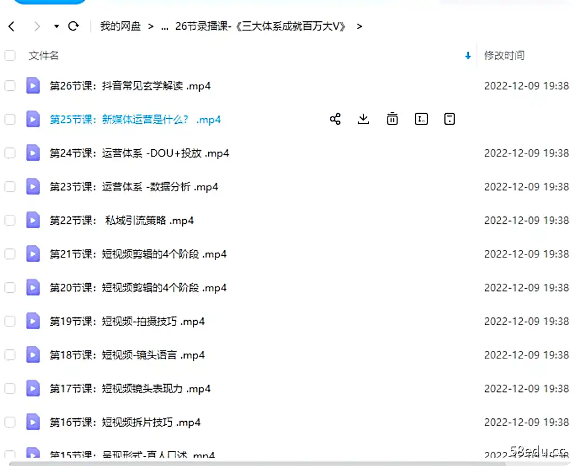Expand the chevron after the current folder name
Screen dimensions: 575x466
point(359,26)
